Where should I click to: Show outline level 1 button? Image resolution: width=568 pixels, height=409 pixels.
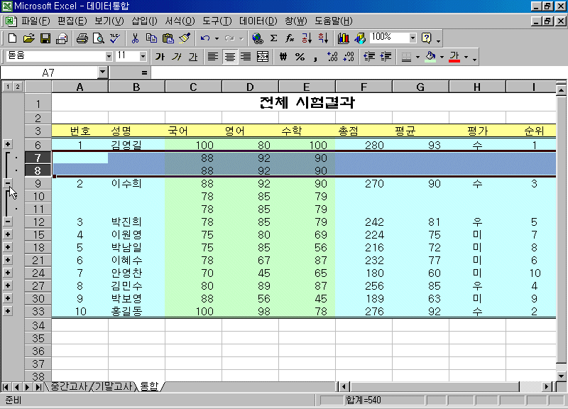[8, 86]
